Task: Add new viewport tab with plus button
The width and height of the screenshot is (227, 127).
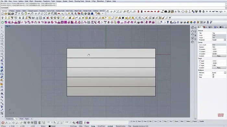Action: click(31, 119)
